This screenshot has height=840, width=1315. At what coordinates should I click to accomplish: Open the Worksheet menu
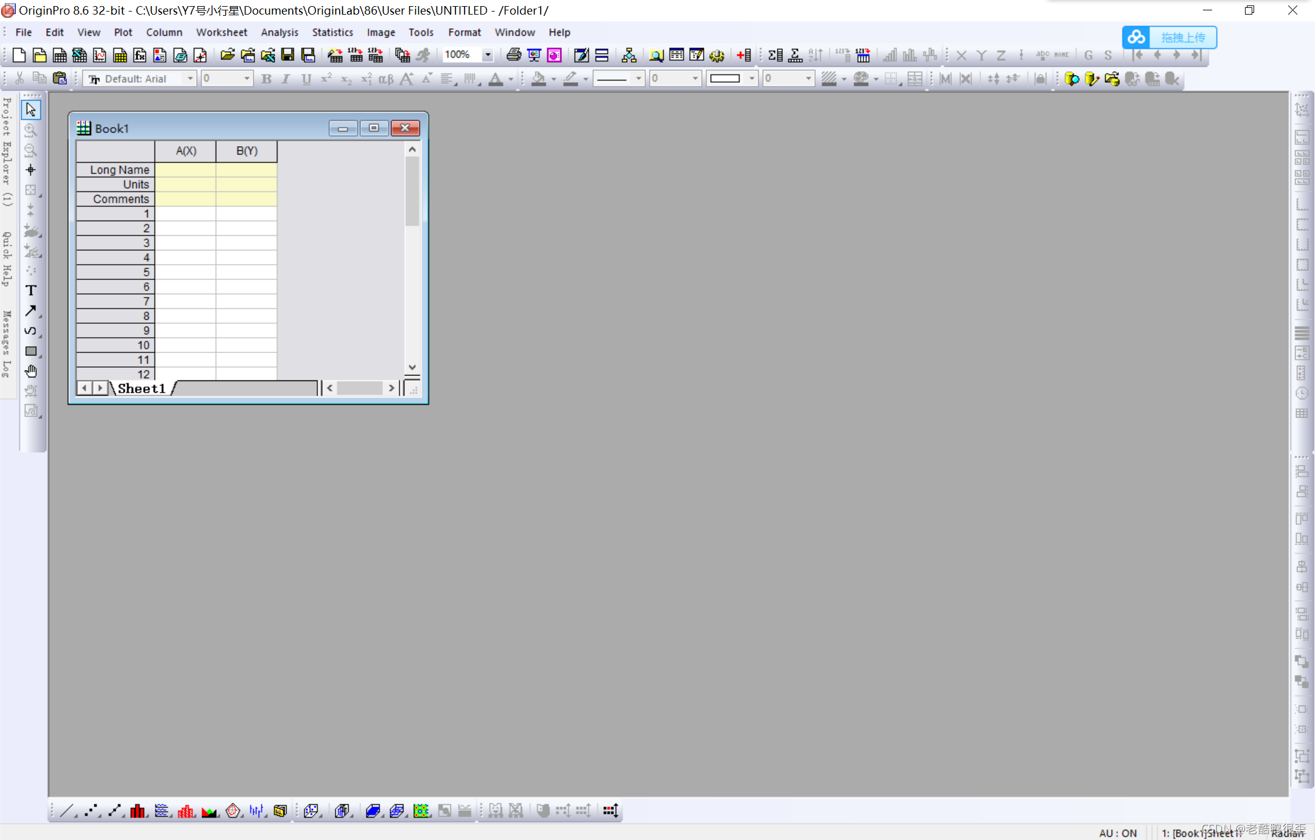[x=221, y=32]
